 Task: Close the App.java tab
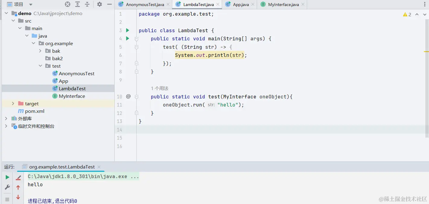[x=253, y=5]
